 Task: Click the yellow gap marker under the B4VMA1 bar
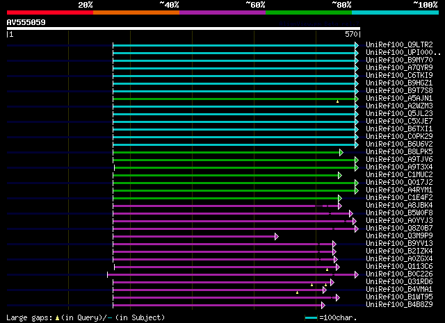click(x=297, y=292)
